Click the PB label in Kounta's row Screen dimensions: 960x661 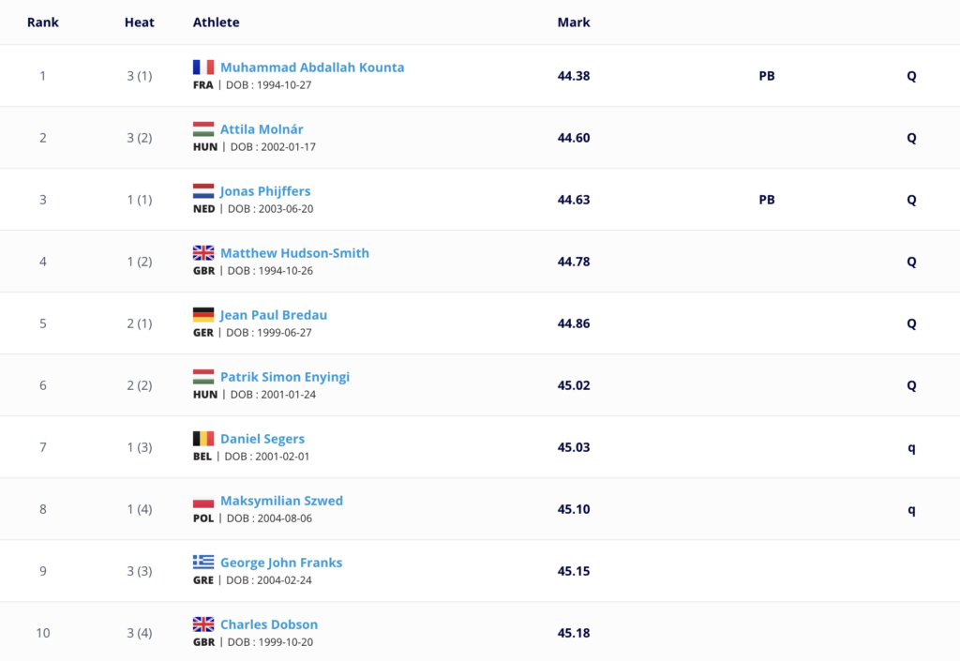click(x=767, y=76)
